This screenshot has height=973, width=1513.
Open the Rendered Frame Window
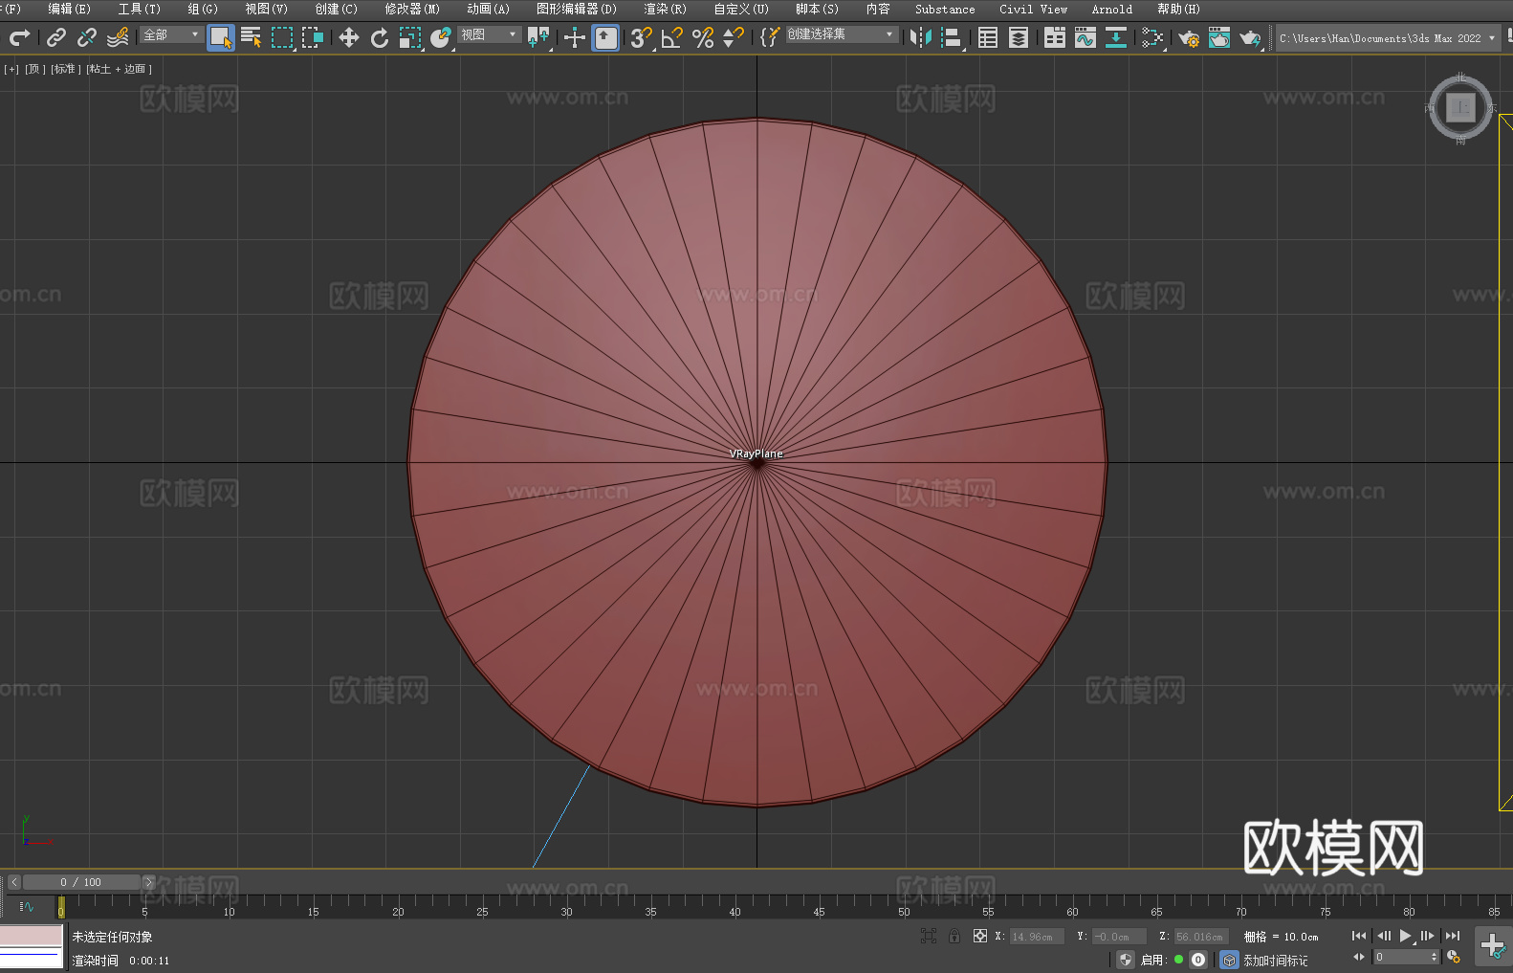1219,37
